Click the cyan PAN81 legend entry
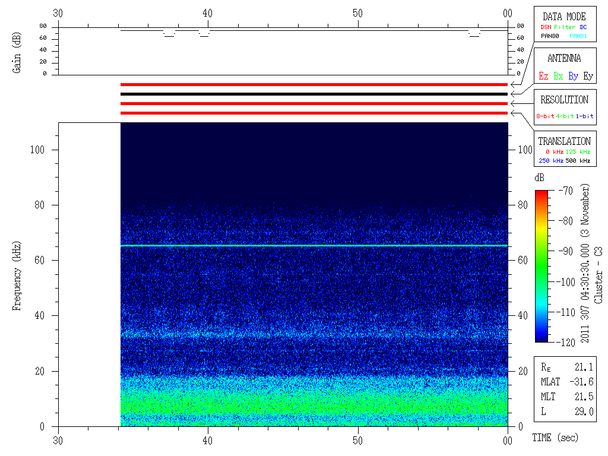 (578, 36)
